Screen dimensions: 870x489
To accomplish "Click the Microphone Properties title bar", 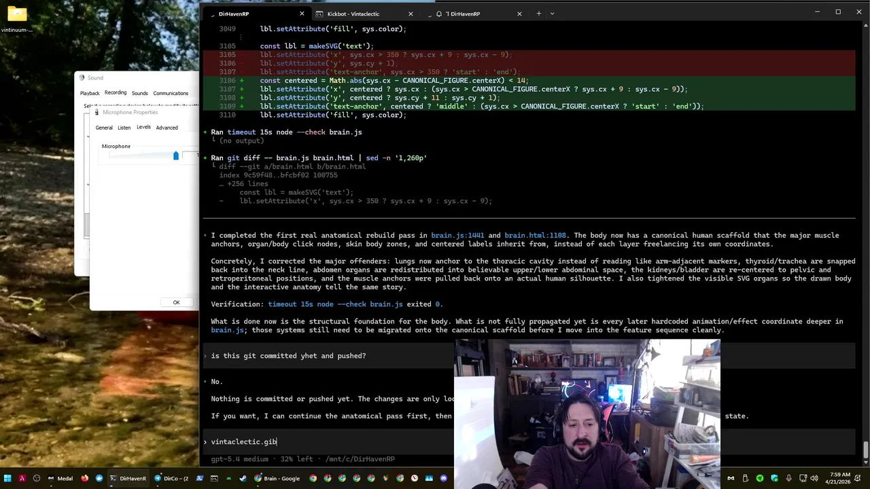I will (x=144, y=112).
